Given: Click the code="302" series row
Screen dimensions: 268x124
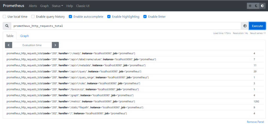Looking at the screenshot, I should pos(134,113).
